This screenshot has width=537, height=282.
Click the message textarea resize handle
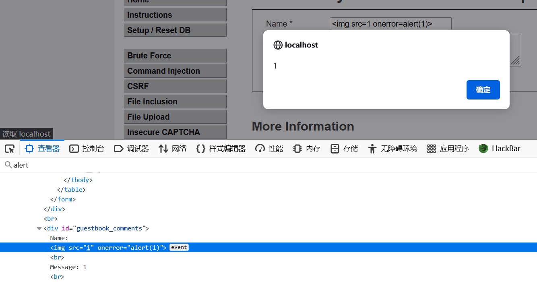coord(515,61)
